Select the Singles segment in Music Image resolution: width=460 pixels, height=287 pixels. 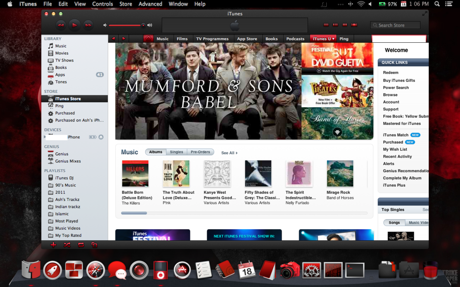click(176, 152)
